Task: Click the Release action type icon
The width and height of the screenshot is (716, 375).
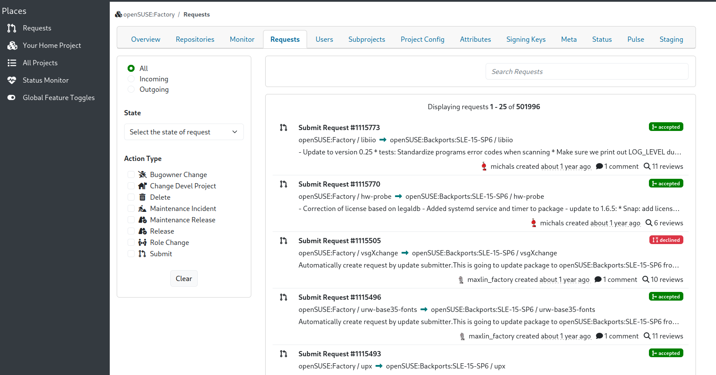Action: 142,231
